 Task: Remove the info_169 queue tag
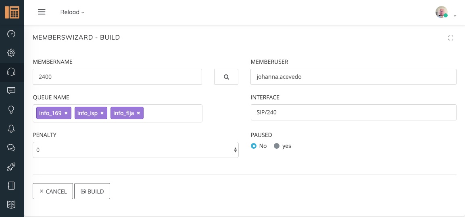click(x=66, y=113)
